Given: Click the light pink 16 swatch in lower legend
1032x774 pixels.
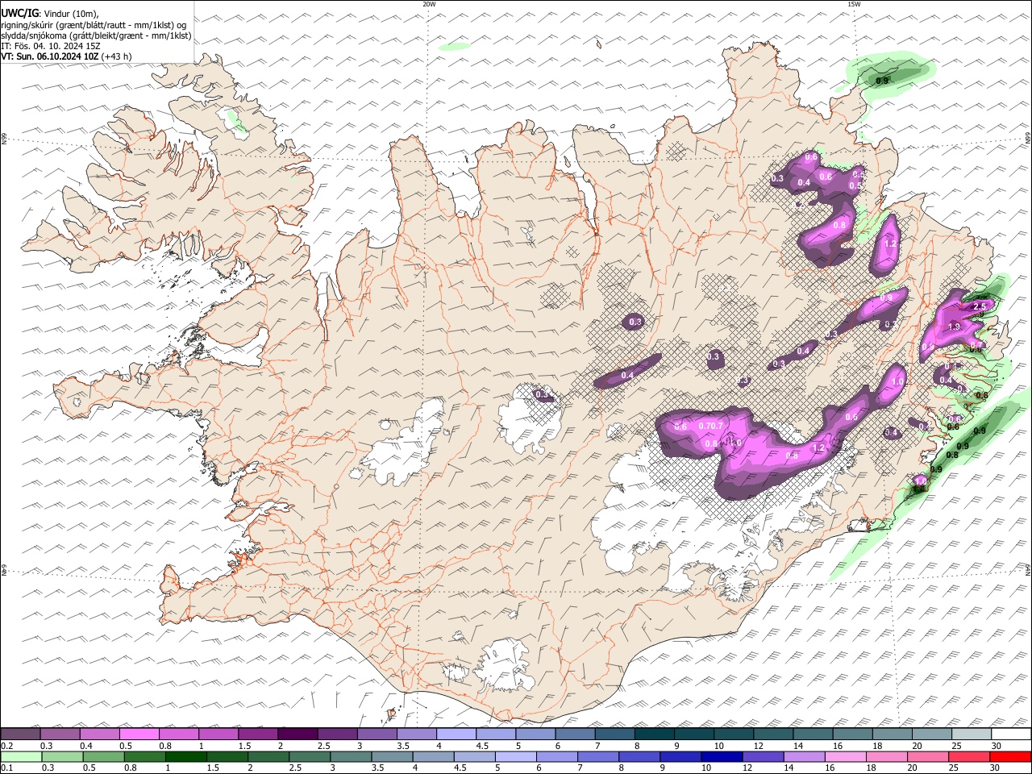Looking at the screenshot, I should [x=845, y=757].
